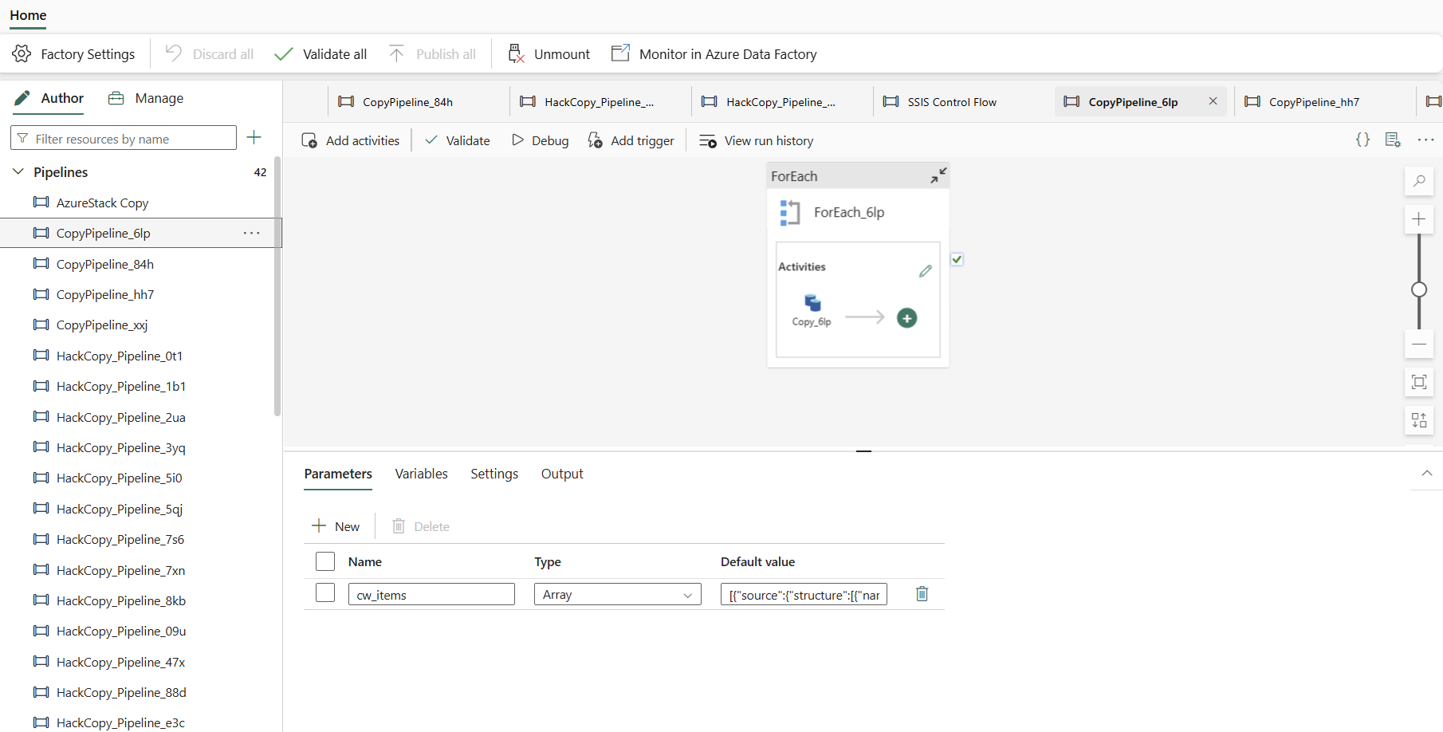
Task: Switch to the Manage tab
Action: (x=146, y=98)
